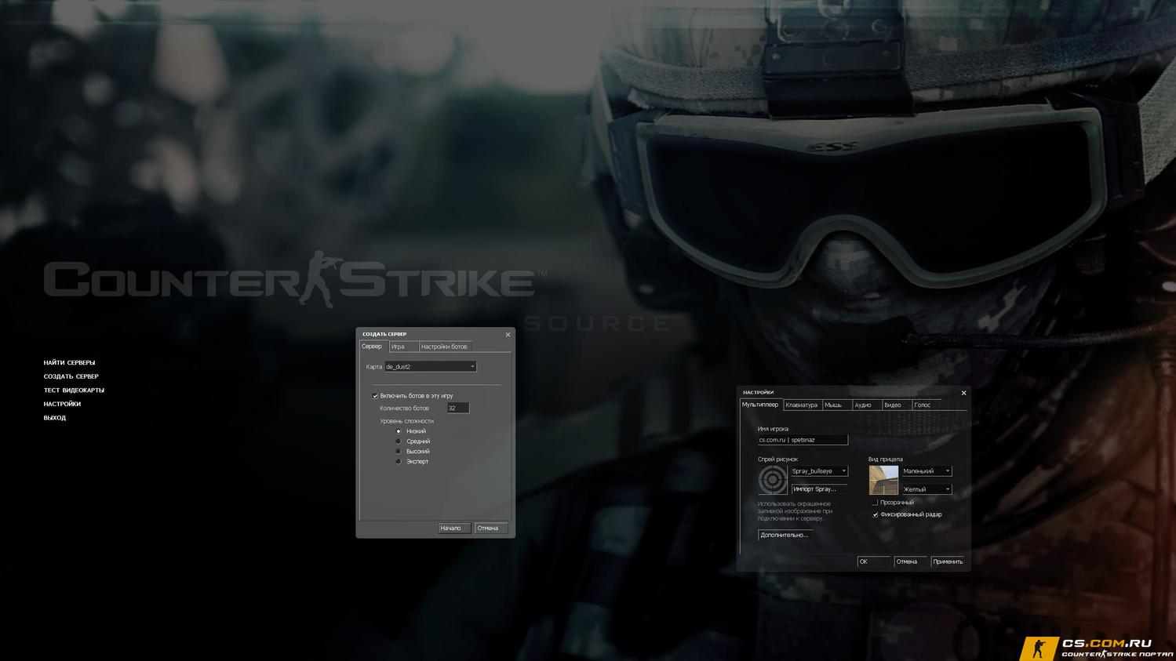Close the Создать сервер dialog

pyautogui.click(x=508, y=335)
